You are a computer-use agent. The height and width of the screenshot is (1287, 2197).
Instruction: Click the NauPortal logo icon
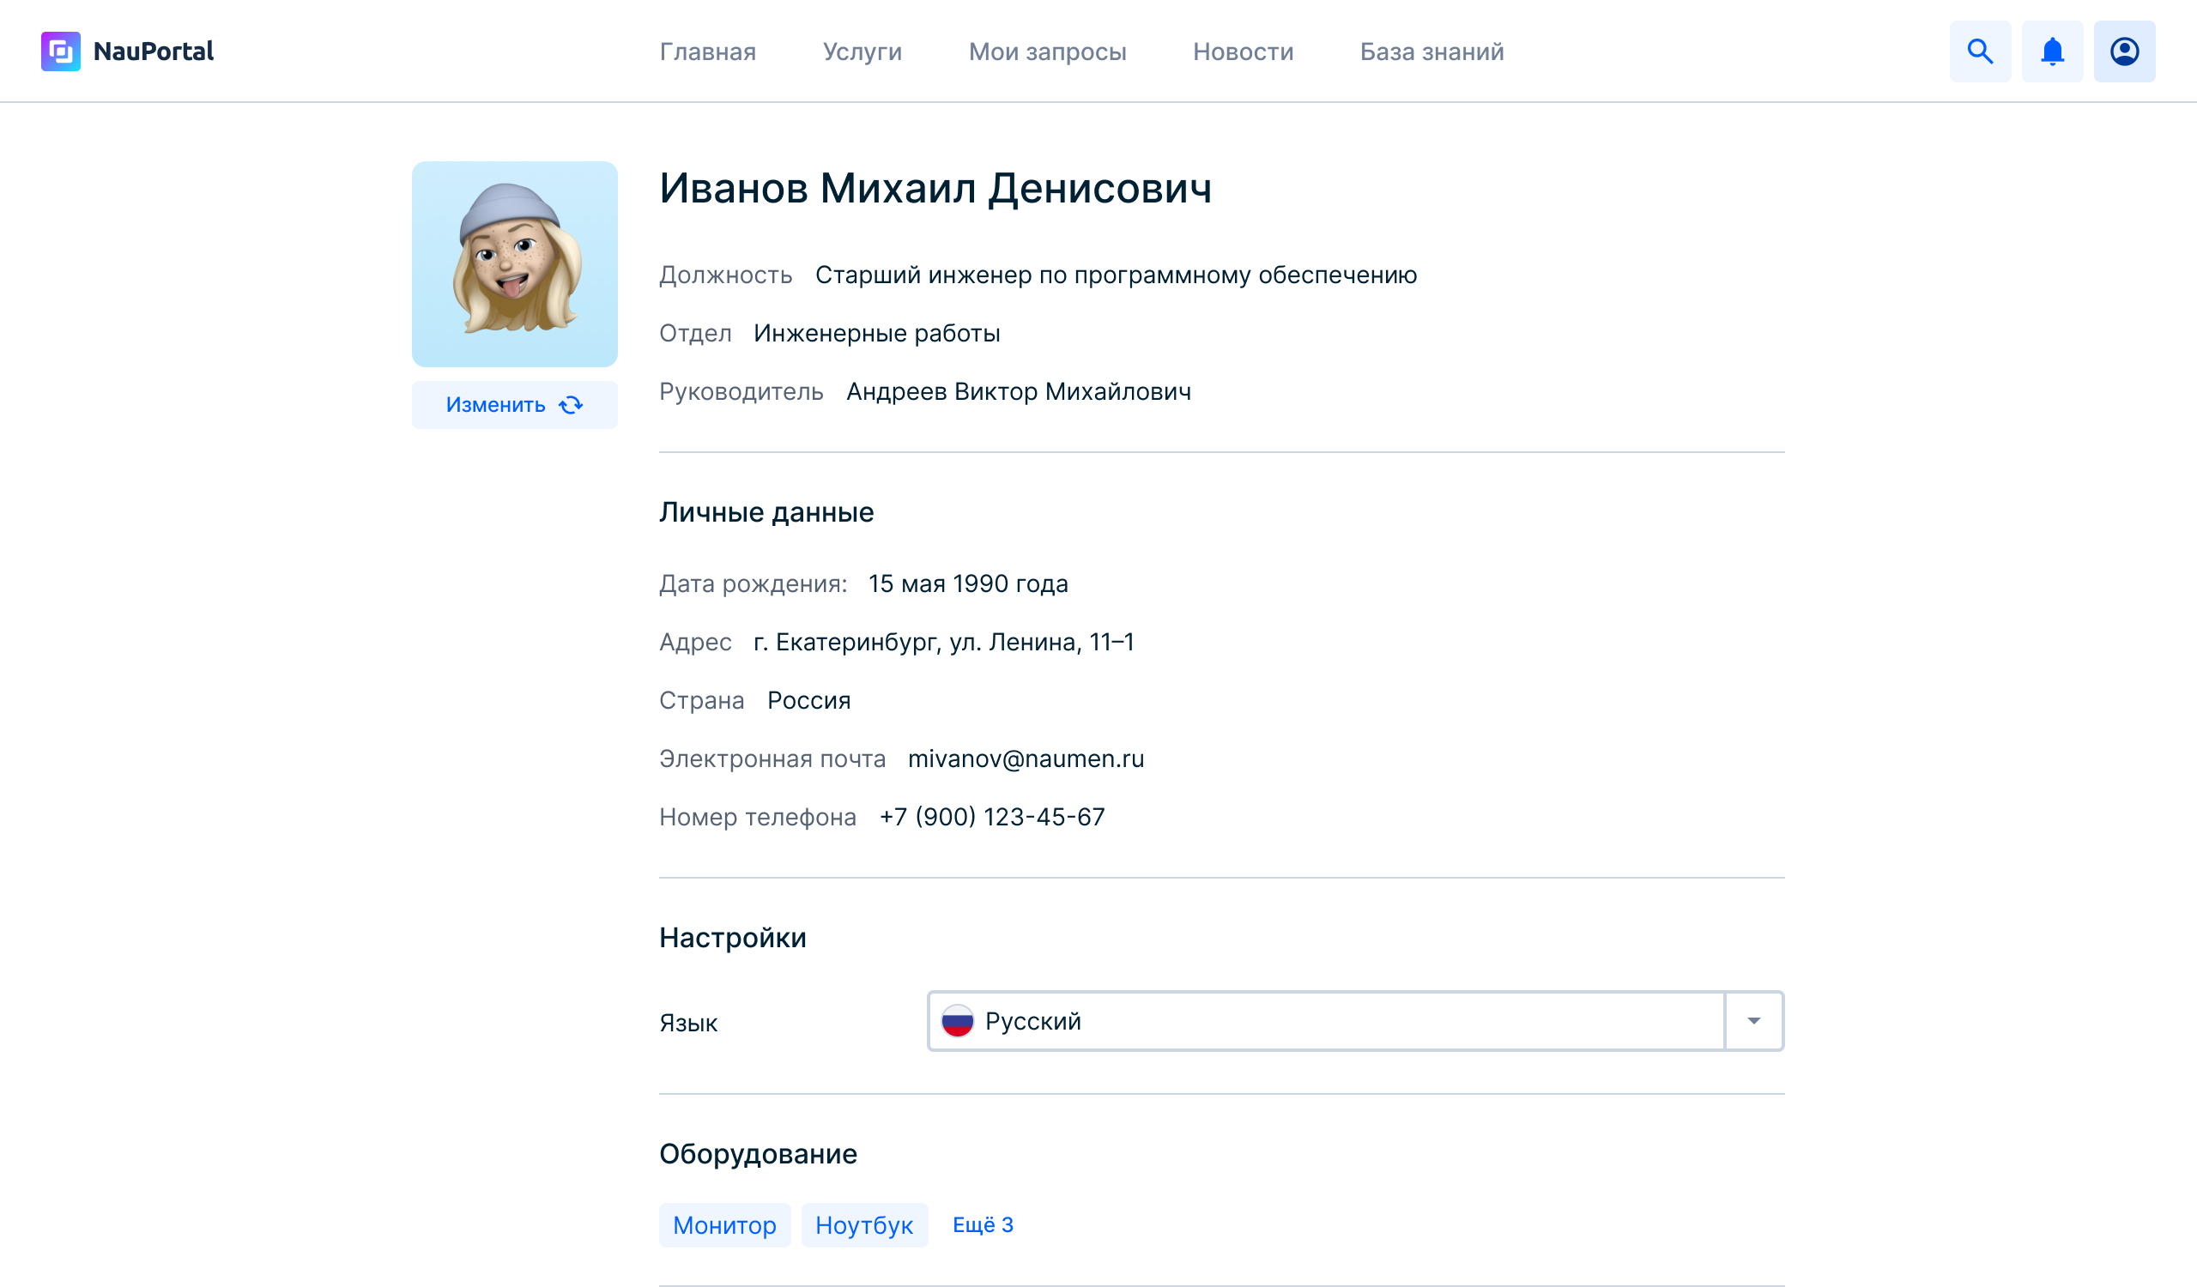pos(60,51)
